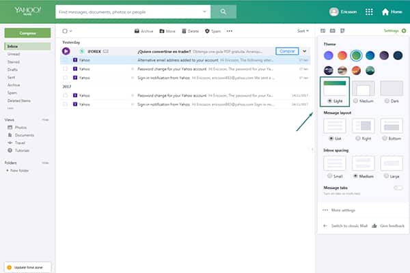Viewport: 410px width, 273px height.
Task: Choose Right message layout
Action: [x=364, y=129]
